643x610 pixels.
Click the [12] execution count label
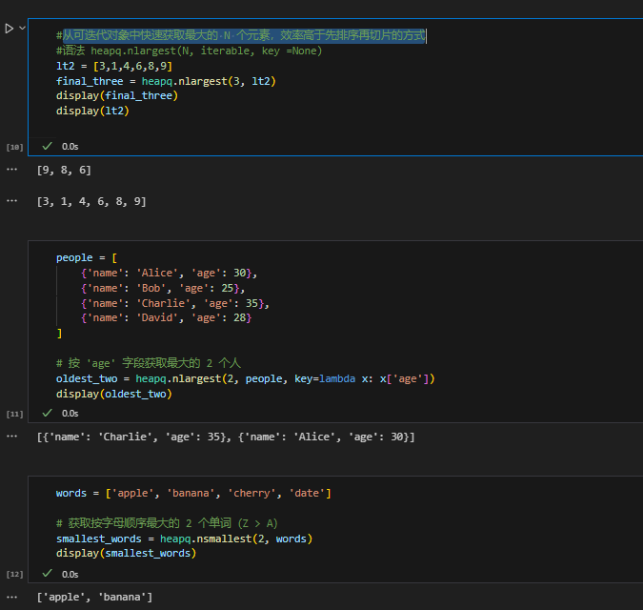click(x=14, y=575)
